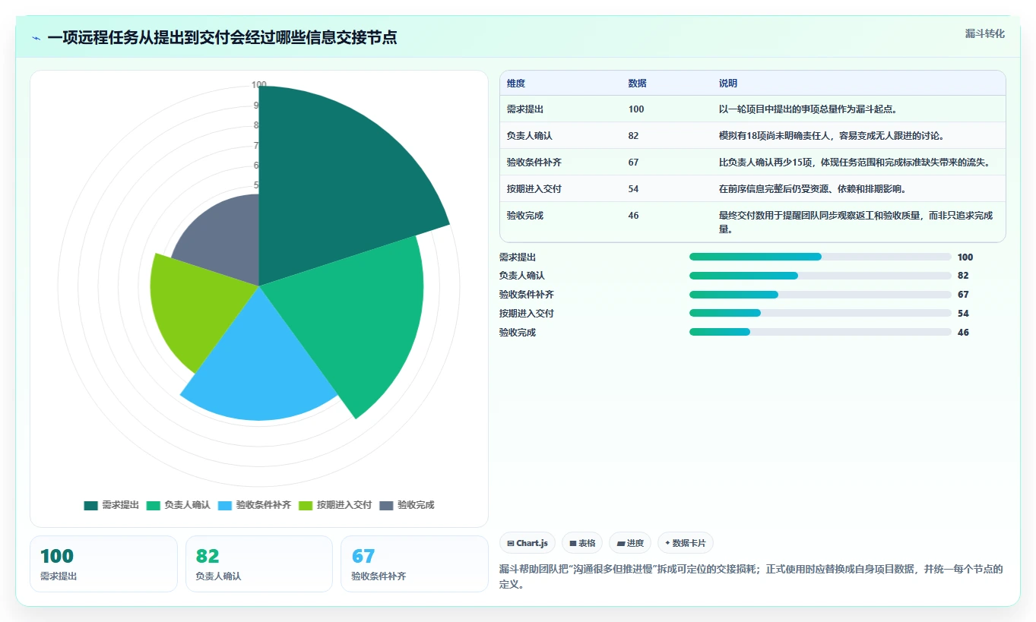This screenshot has height=622, width=1036.
Task: Click the 进度 tag
Action: (630, 543)
